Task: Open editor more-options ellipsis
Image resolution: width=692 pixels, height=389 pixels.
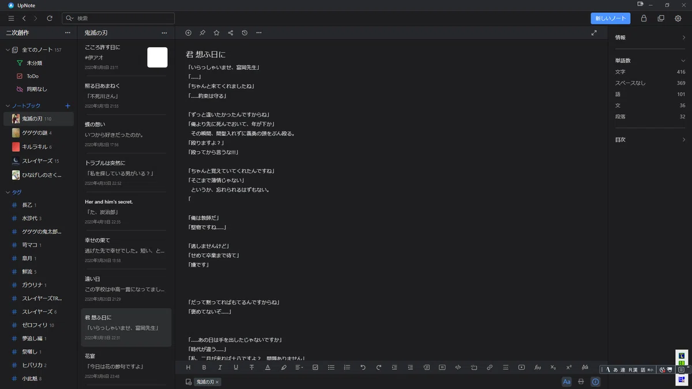Action: [258, 33]
